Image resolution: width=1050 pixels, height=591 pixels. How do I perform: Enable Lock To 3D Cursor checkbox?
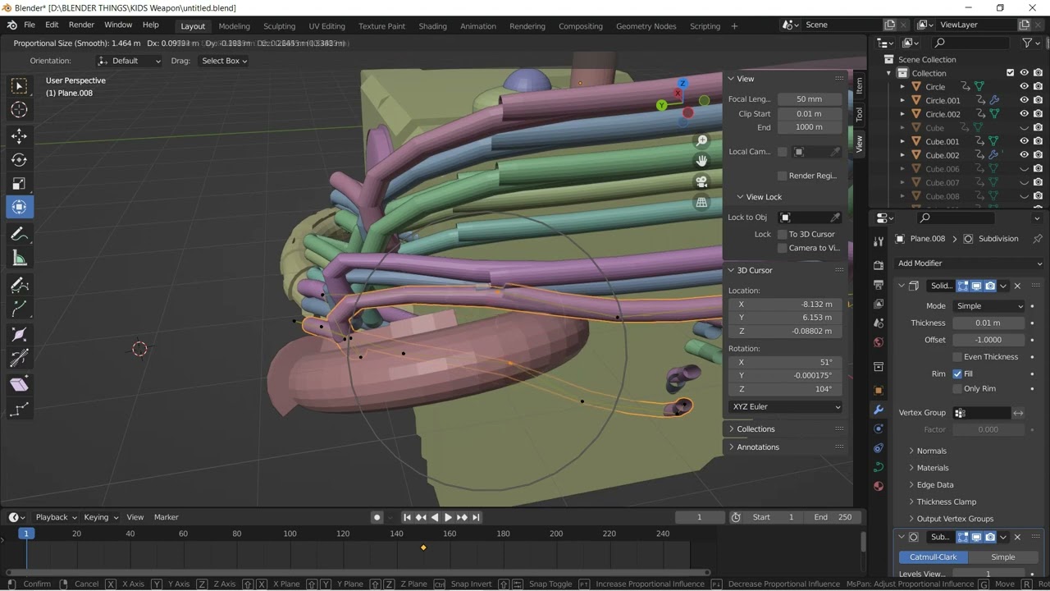click(x=782, y=234)
